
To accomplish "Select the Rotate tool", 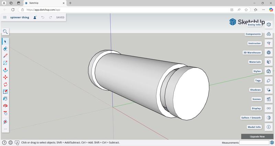I will pyautogui.click(x=5, y=85).
